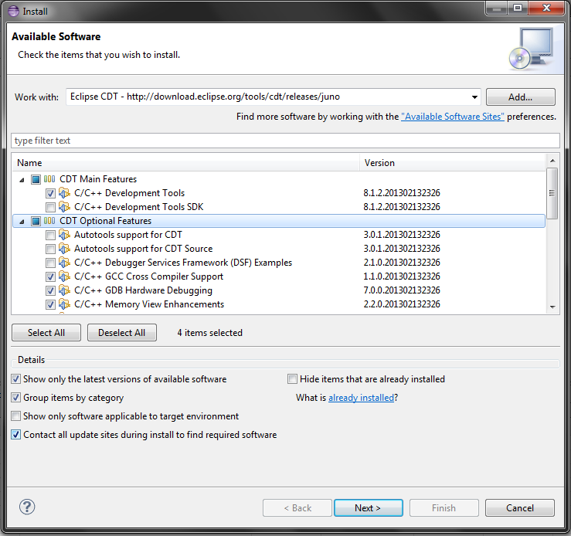Click version 2.1.0.201302132326
This screenshot has height=536, width=571.
(x=402, y=263)
